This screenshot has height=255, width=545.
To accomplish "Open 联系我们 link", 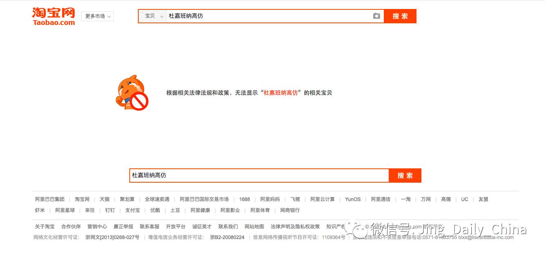I will [x=228, y=226].
